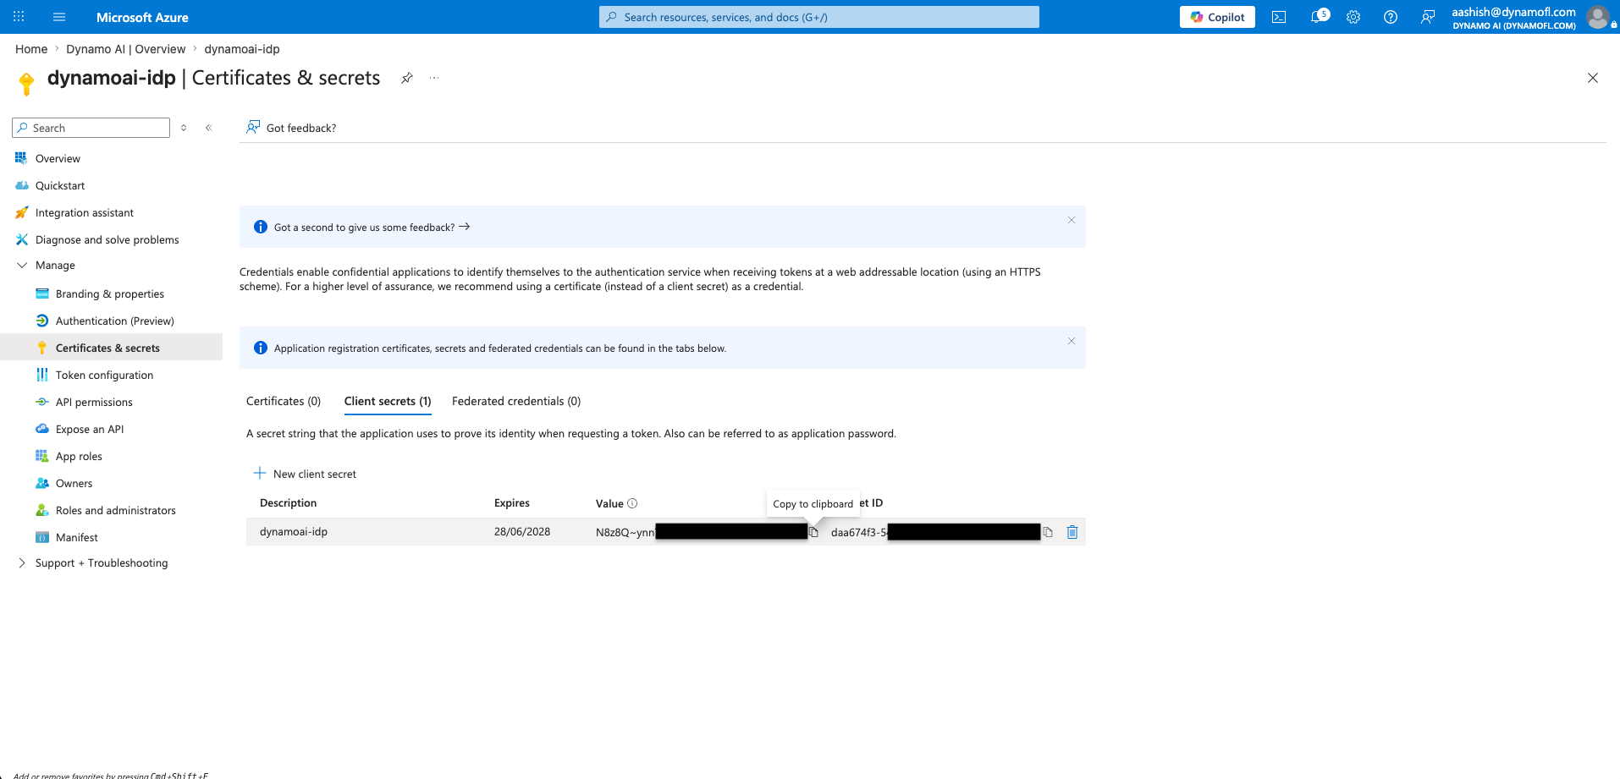Click the Value column info icon
This screenshot has width=1620, height=779.
632,503
